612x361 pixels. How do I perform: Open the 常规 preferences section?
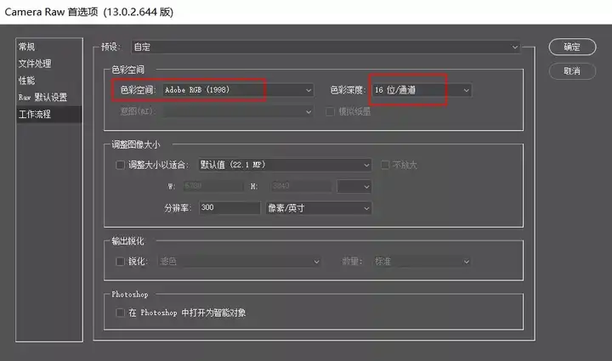tap(48, 47)
